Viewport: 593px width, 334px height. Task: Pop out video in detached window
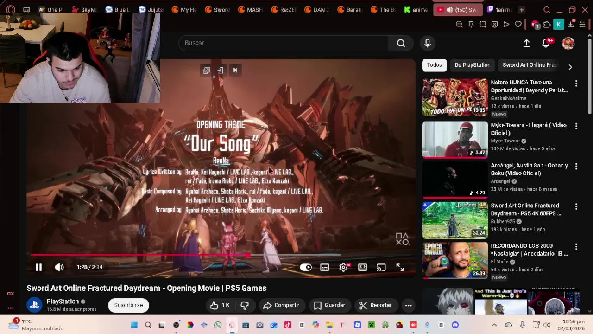pyautogui.click(x=207, y=71)
